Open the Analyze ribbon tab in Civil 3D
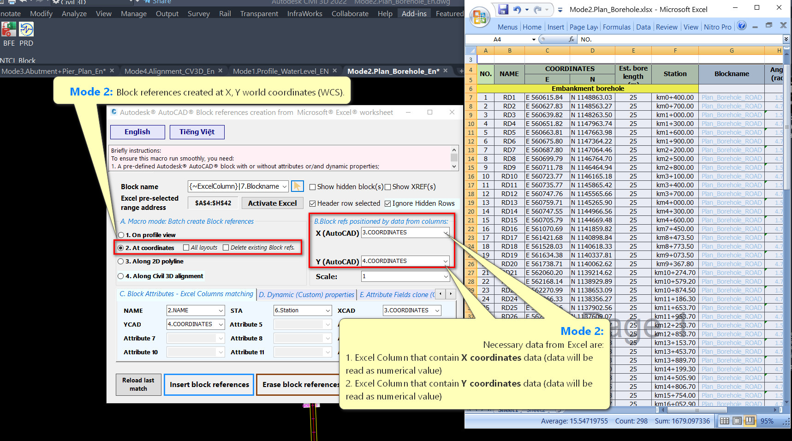This screenshot has width=792, height=441. 74,13
